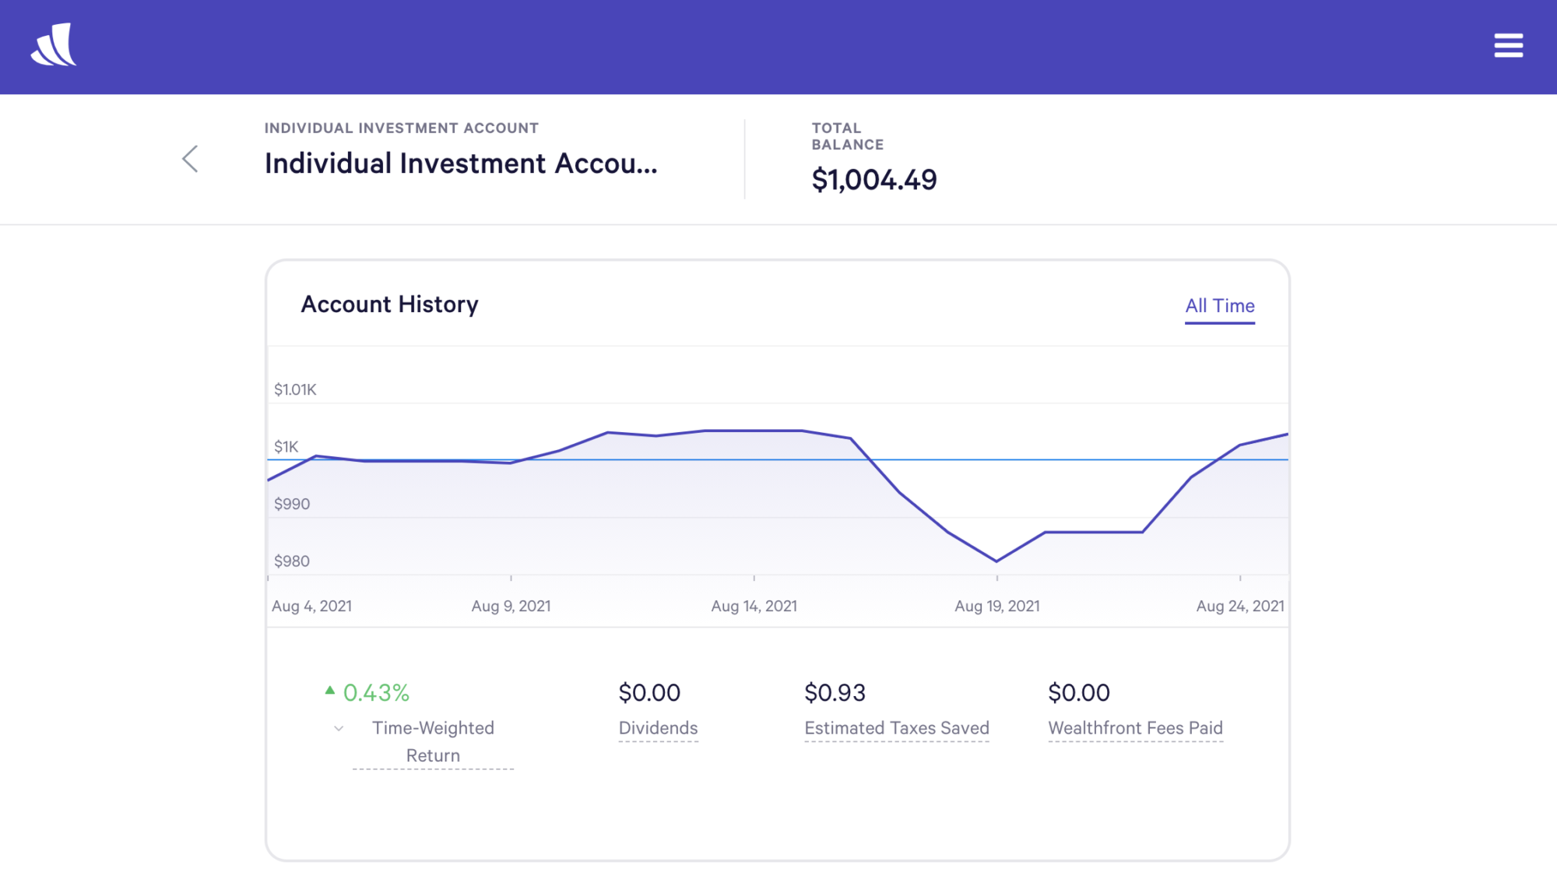Click the Aug 4, 2021 axis label
This screenshot has height=876, width=1557.
click(311, 606)
